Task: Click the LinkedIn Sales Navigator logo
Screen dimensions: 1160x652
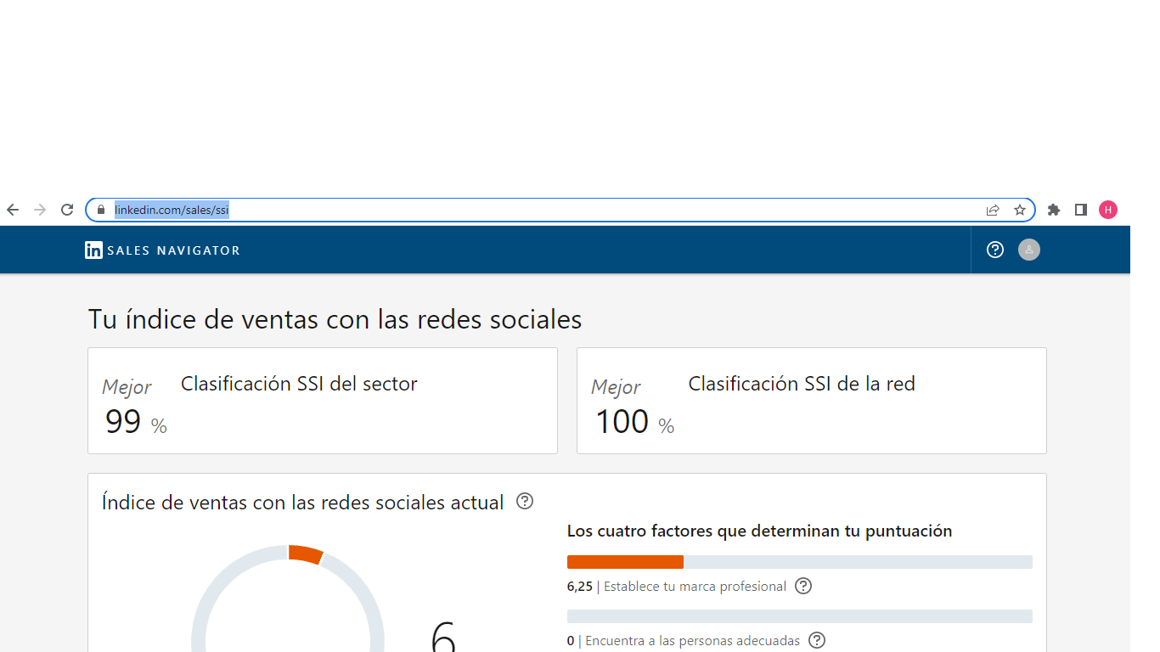Action: tap(162, 250)
